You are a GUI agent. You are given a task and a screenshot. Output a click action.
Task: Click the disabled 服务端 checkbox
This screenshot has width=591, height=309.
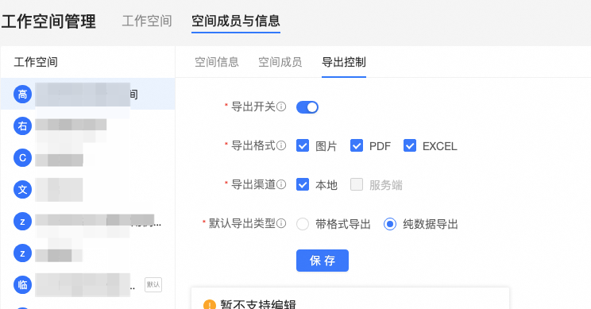point(357,184)
